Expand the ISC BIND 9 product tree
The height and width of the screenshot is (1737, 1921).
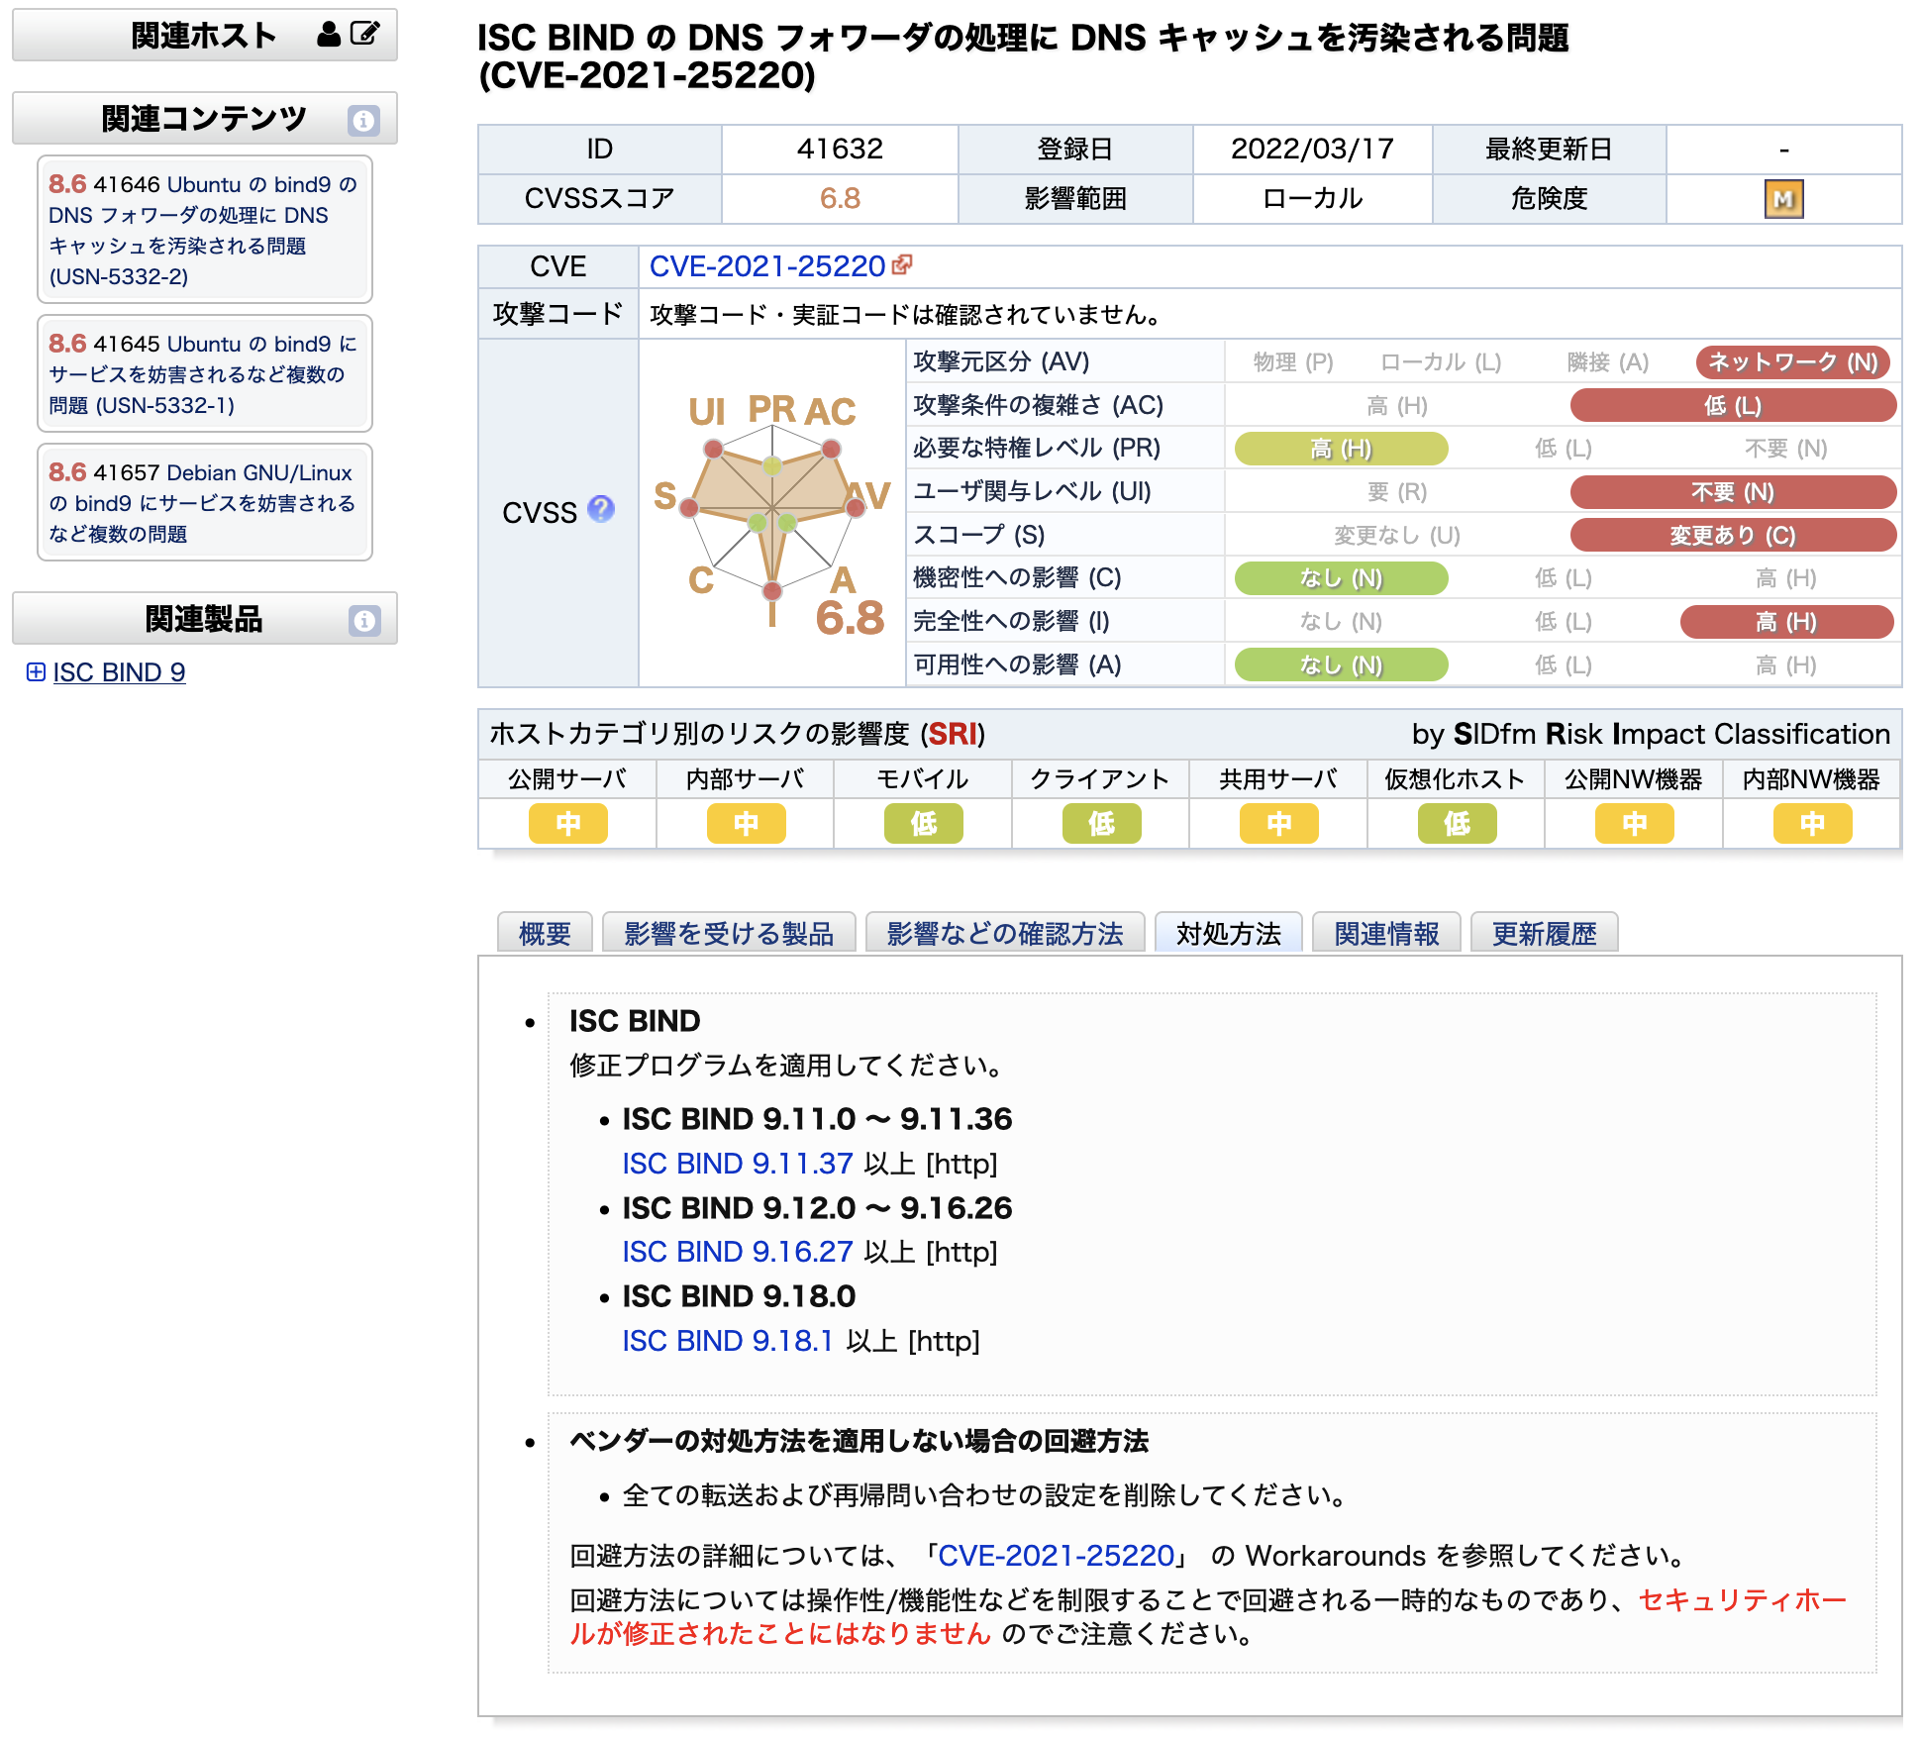pyautogui.click(x=36, y=672)
